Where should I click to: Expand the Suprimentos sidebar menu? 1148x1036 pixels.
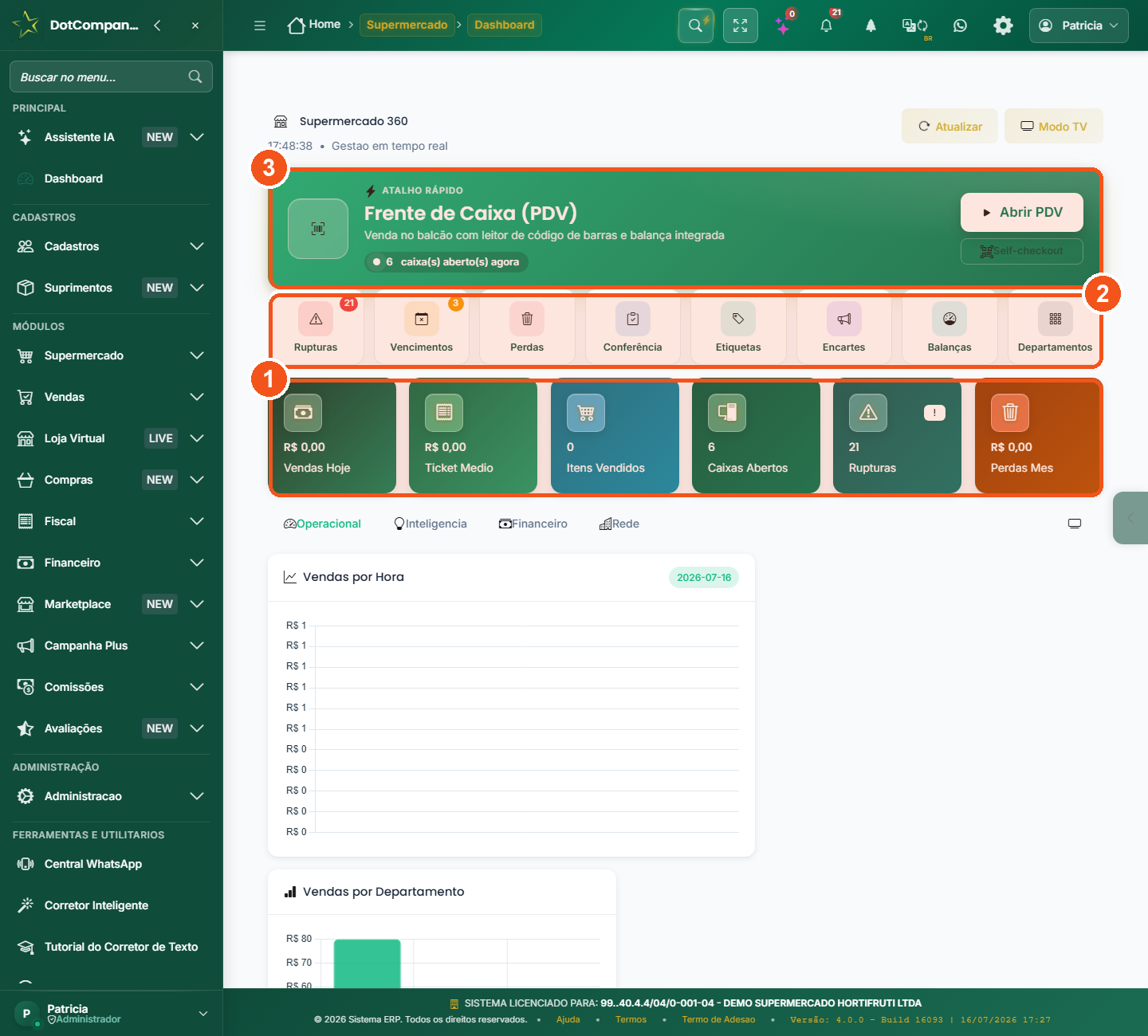[x=111, y=288]
